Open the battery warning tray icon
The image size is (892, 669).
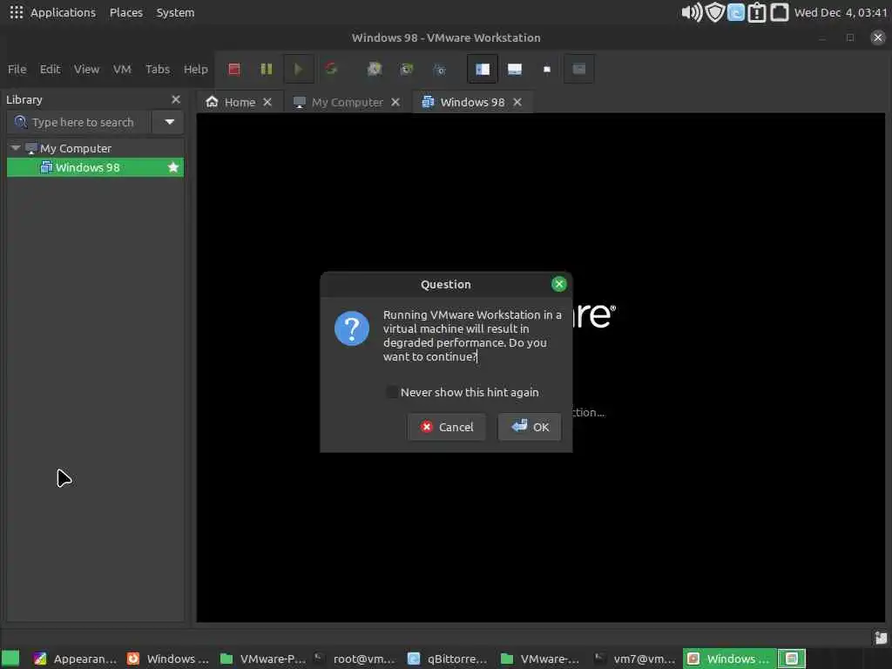point(757,12)
